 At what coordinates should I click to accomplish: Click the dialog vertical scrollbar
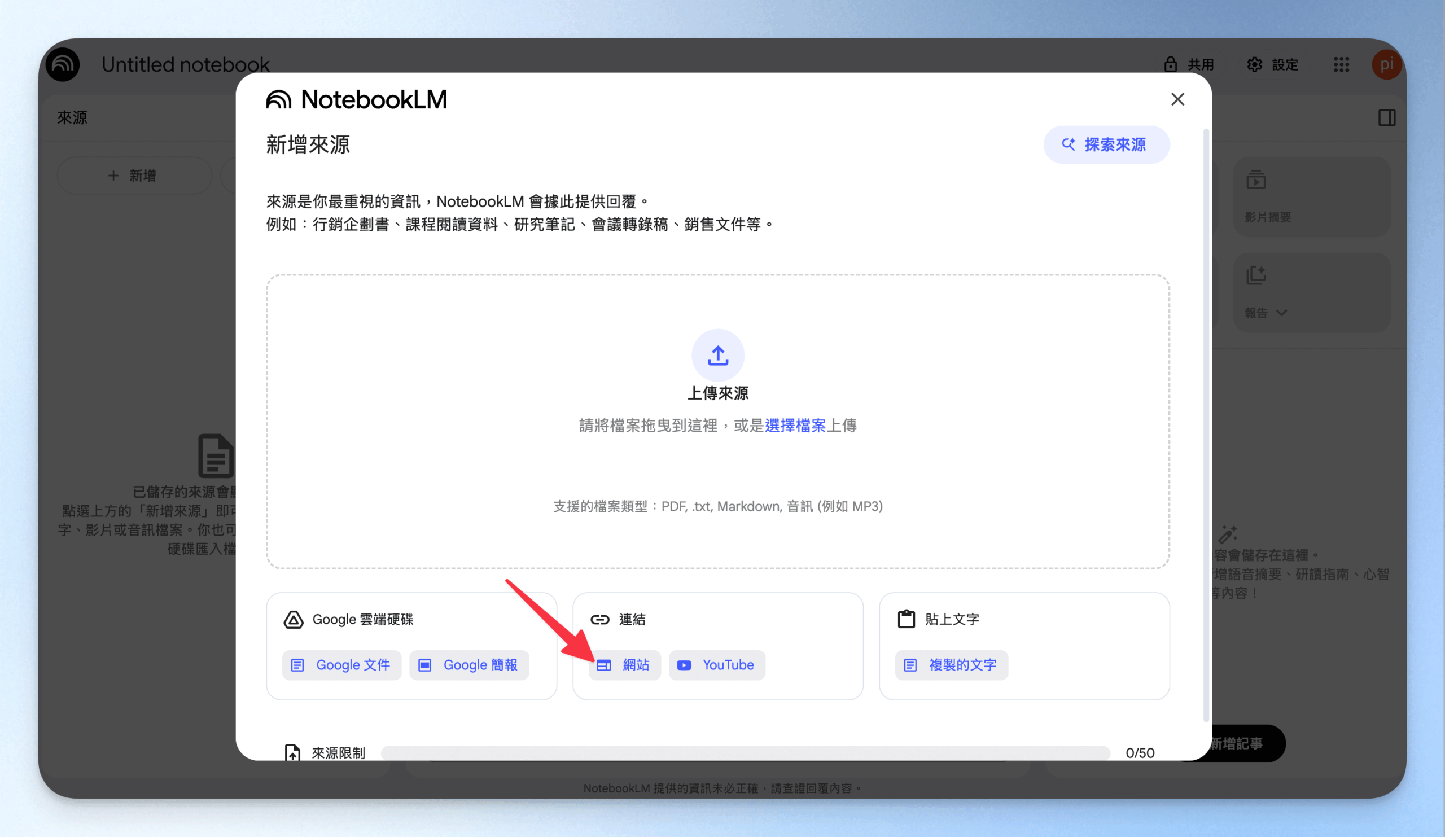pos(1206,424)
